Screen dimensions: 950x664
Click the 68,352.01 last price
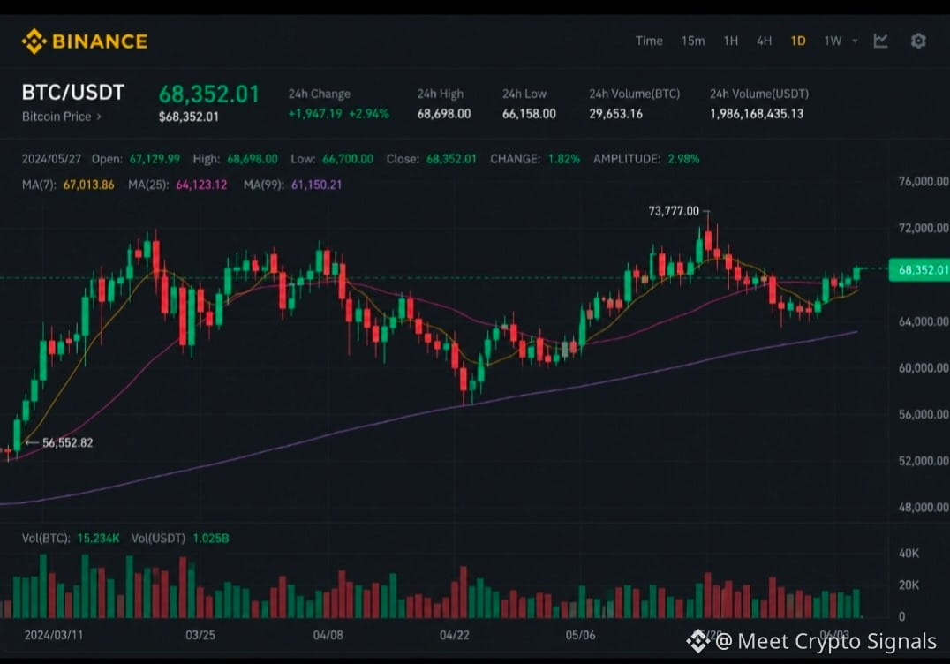tap(209, 94)
